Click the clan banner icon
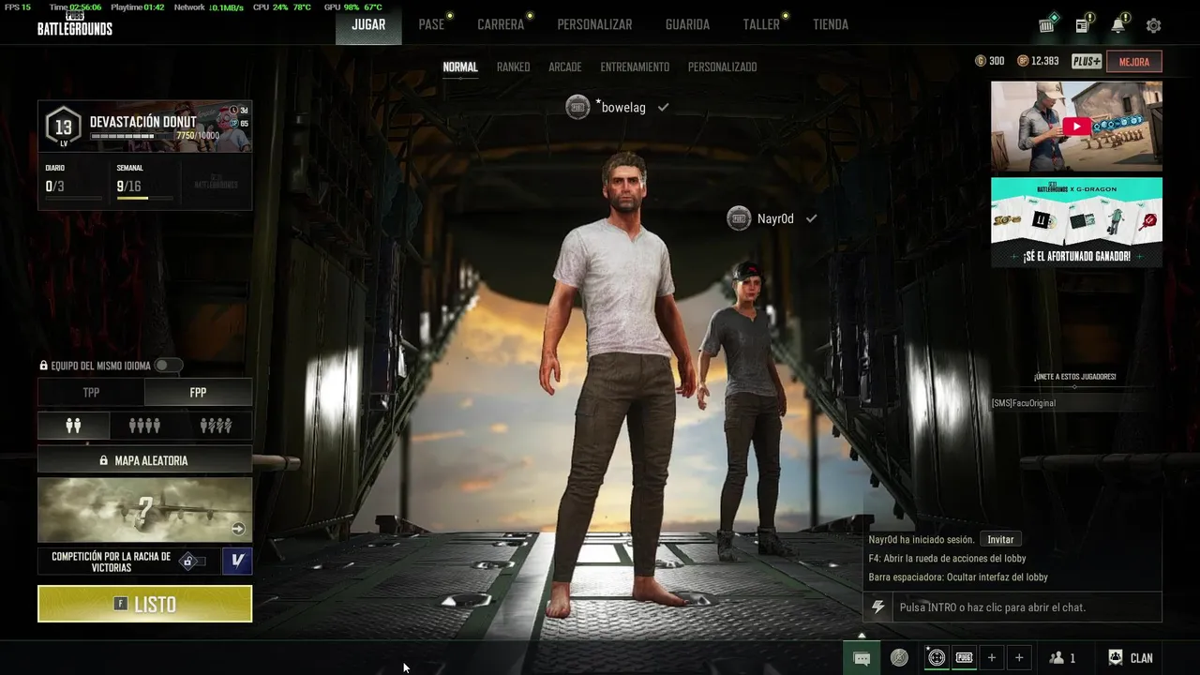 click(1116, 658)
